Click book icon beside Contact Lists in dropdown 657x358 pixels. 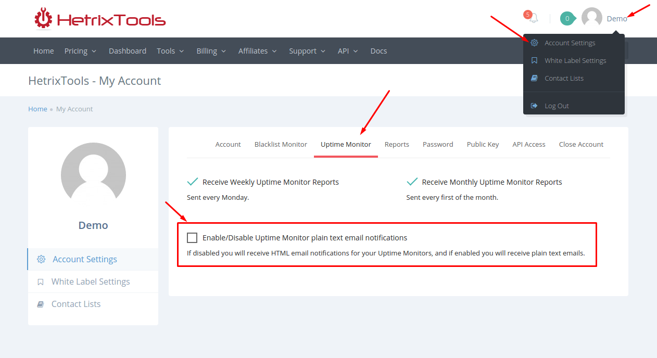pos(534,78)
